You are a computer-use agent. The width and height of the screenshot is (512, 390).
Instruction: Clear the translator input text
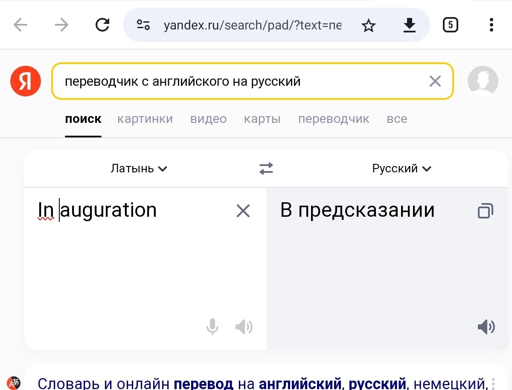[x=243, y=211]
